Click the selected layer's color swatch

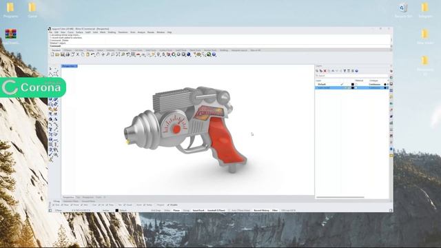[x=352, y=87]
